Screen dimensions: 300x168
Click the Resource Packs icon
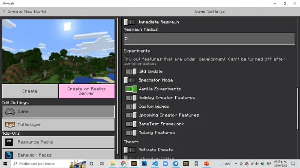(9, 142)
